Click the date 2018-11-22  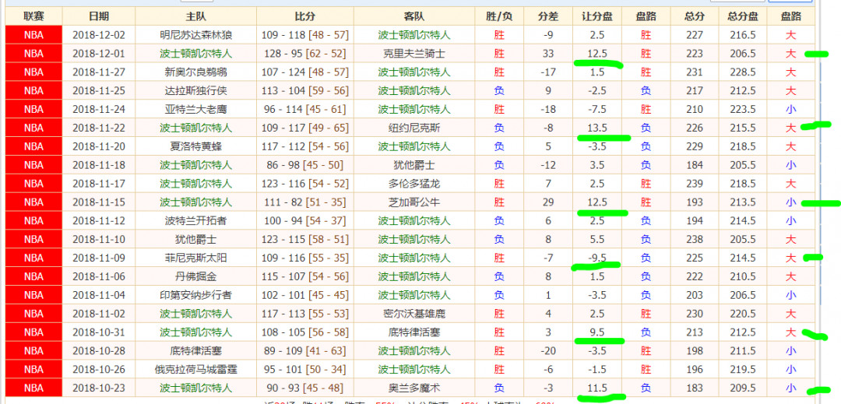tap(99, 128)
